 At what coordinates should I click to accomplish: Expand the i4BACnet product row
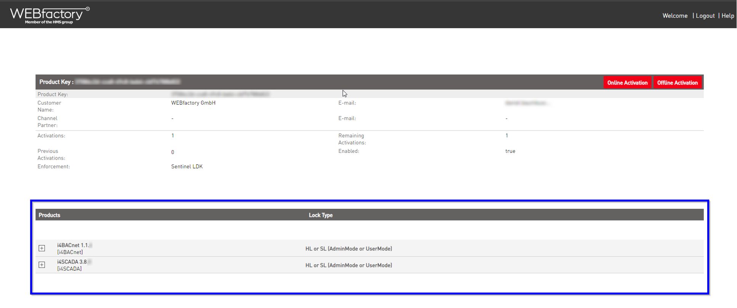pos(42,248)
